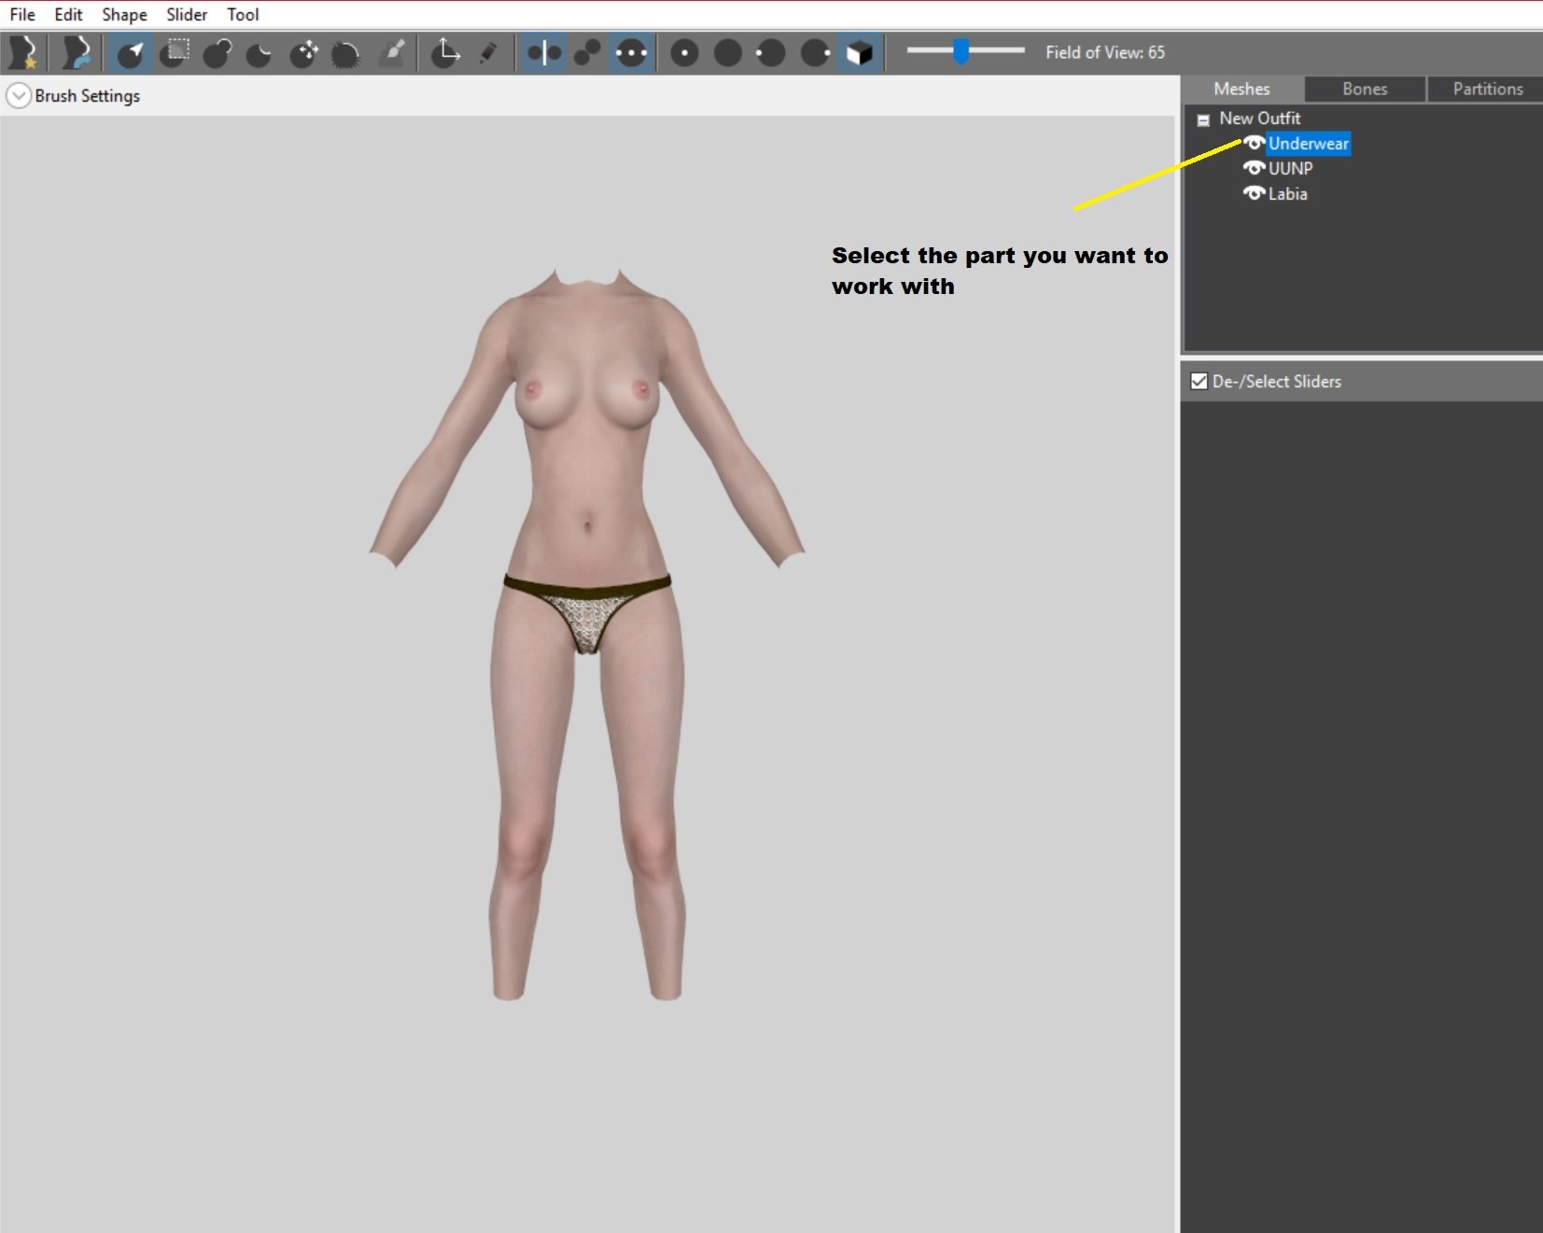Image resolution: width=1543 pixels, height=1233 pixels.
Task: Hide the Underwear mesh via its eye icon
Action: click(x=1254, y=143)
